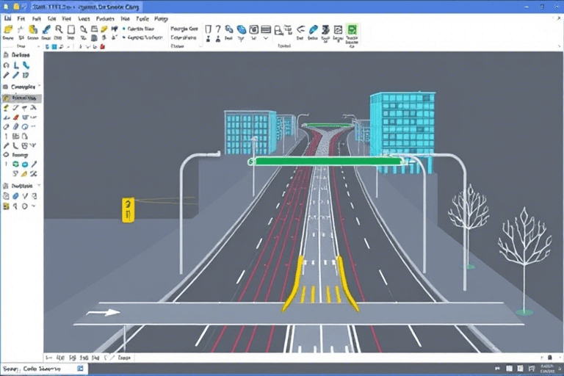This screenshot has height=376, width=564.
Task: Click the blank page icon in the ribbon
Action: point(71,30)
